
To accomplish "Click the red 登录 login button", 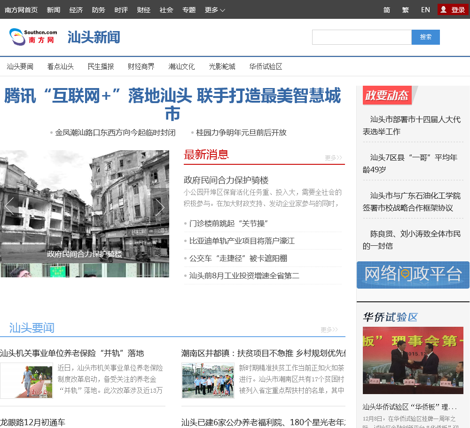I will tap(453, 9).
